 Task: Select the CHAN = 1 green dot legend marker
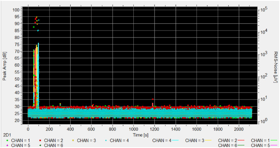coord(7,141)
